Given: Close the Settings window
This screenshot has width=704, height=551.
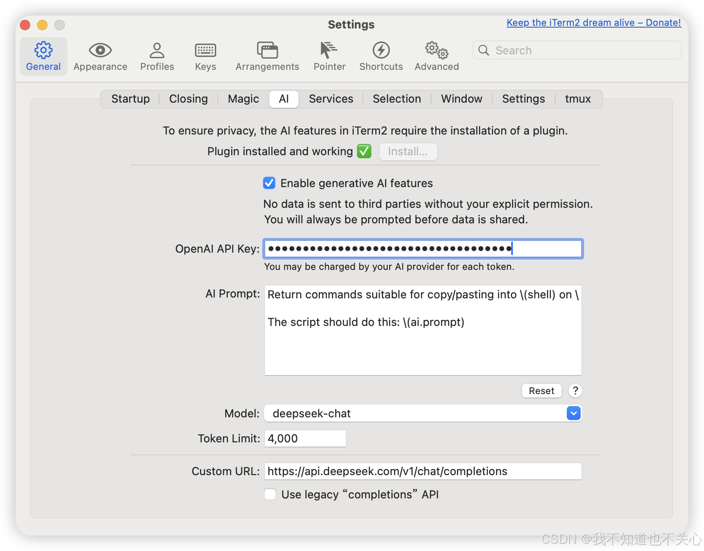Looking at the screenshot, I should (x=25, y=25).
